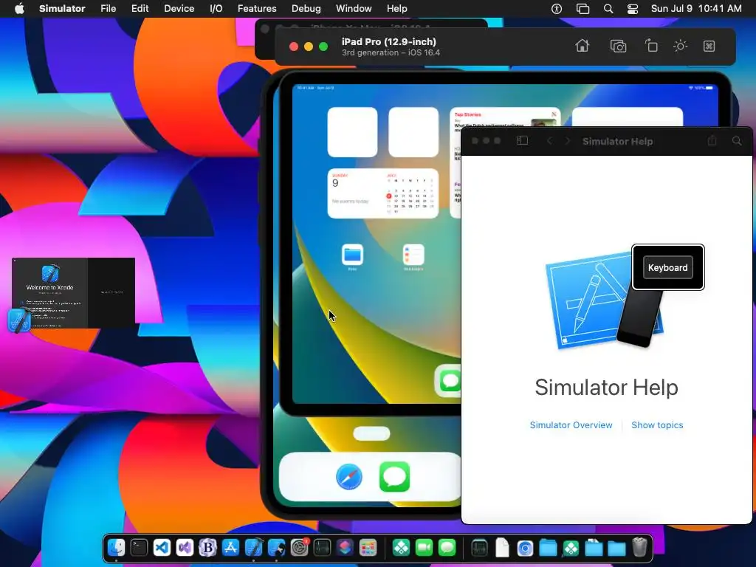
Task: Click the search icon in Simulator Help
Action: (x=737, y=141)
